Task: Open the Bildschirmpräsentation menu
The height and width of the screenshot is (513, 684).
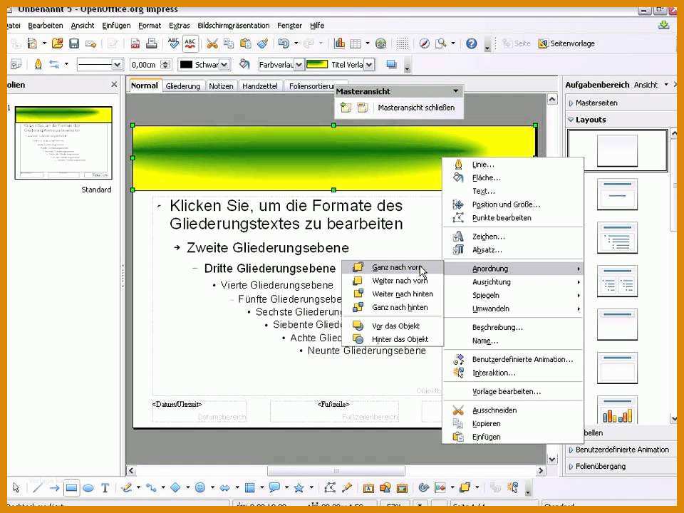Action: [234, 26]
